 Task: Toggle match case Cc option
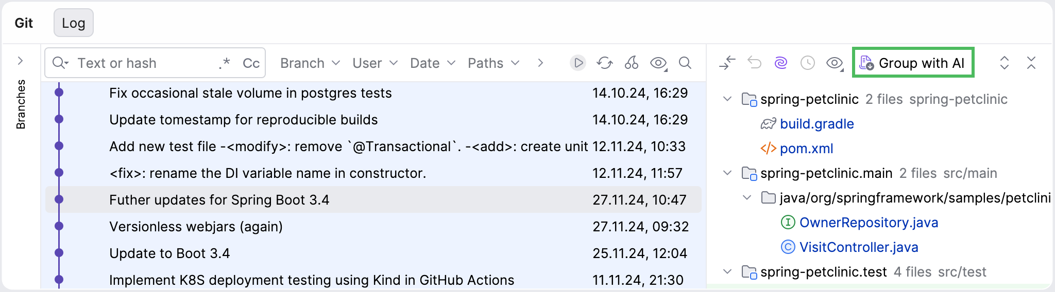251,63
